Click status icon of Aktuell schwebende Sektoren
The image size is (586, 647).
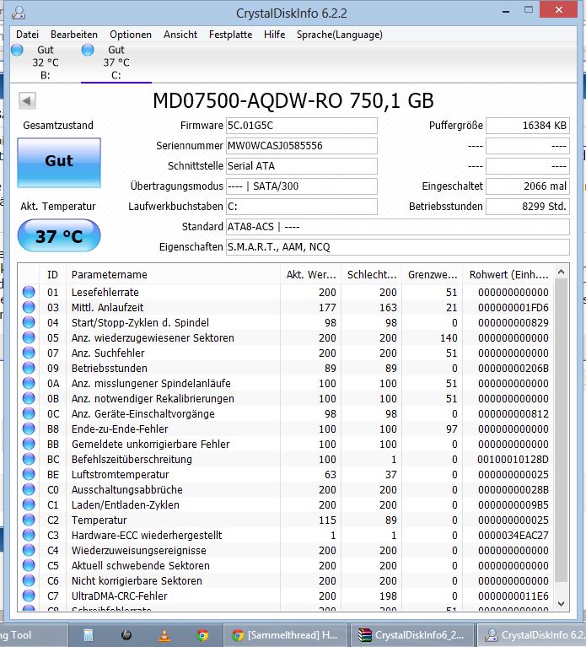tap(29, 565)
